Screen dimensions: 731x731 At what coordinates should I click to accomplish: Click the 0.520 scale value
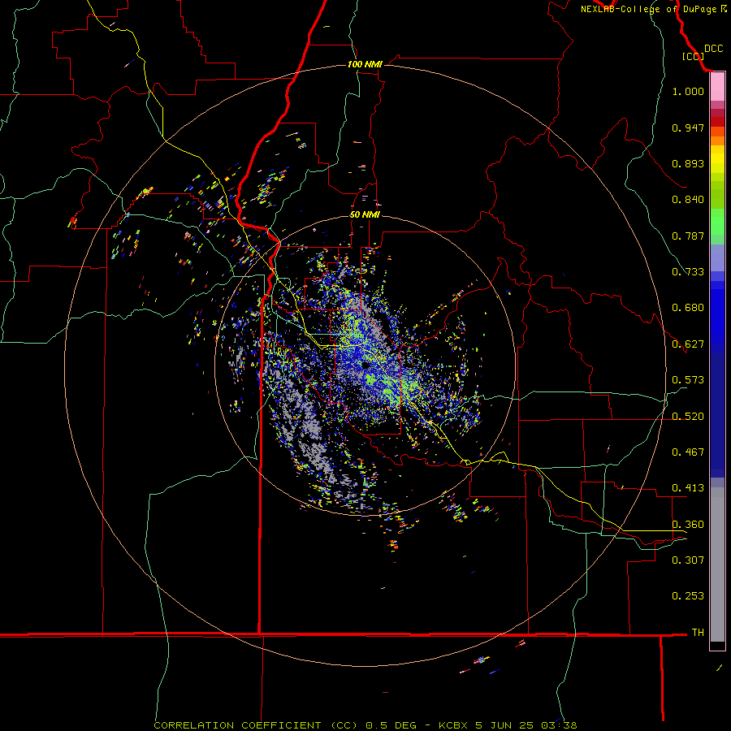[x=688, y=417]
